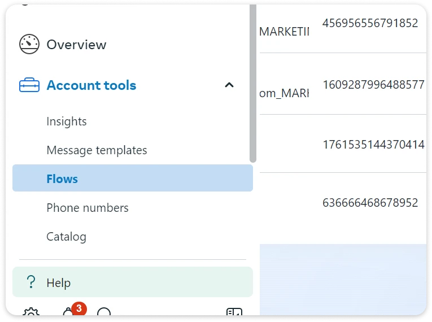Click the Help button text
The width and height of the screenshot is (432, 322).
59,282
